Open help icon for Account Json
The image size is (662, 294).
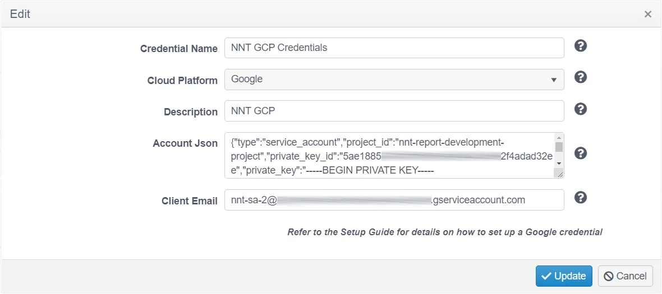581,153
